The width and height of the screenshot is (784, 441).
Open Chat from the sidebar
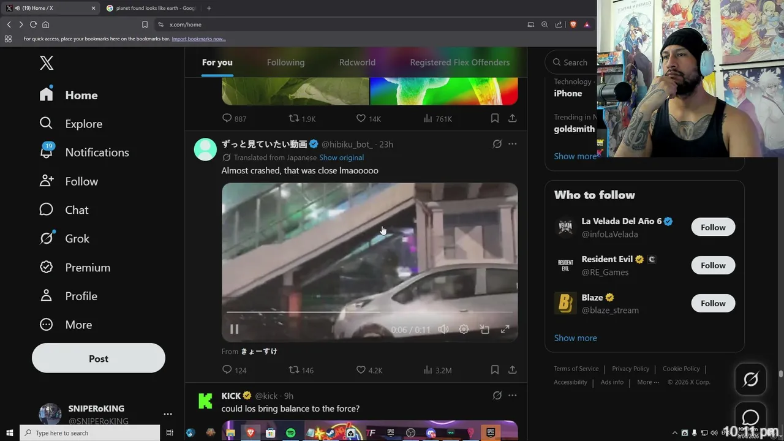64,210
